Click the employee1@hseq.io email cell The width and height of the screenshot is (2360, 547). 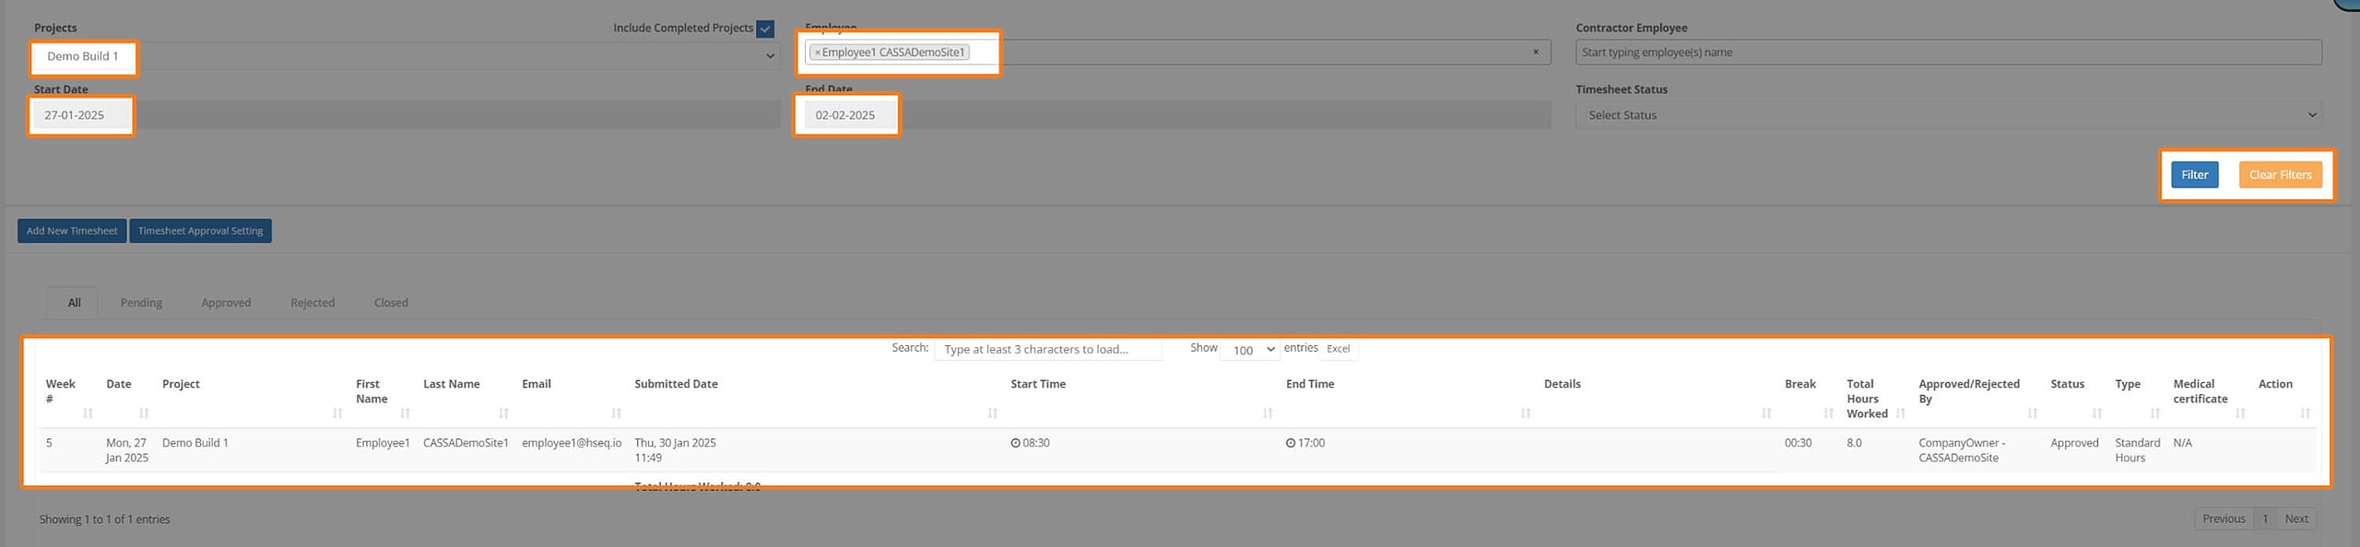[572, 443]
